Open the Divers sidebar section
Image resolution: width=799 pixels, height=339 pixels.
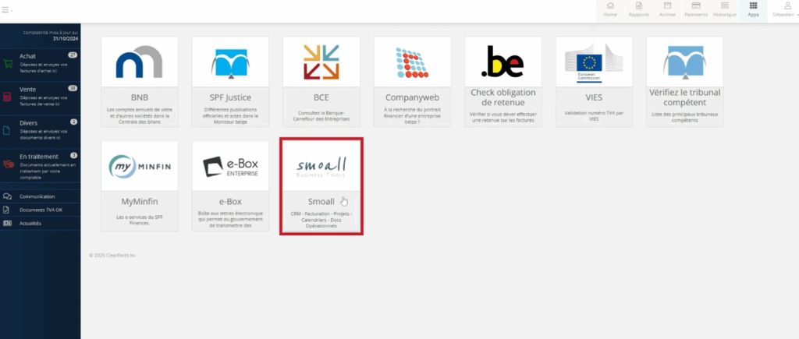(x=41, y=132)
